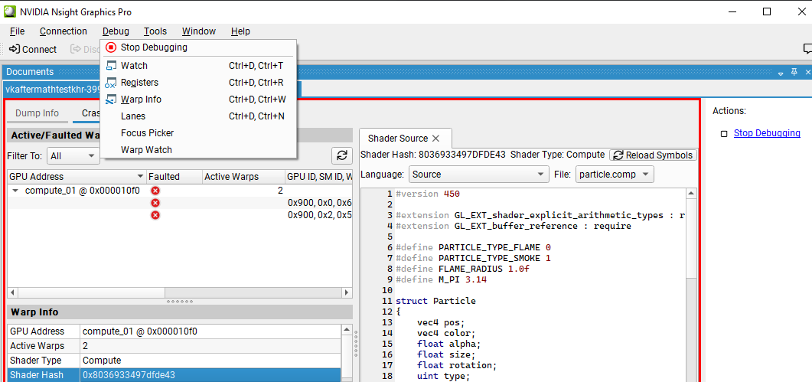The height and width of the screenshot is (382, 812).
Task: Choose Lanes from the Debug menu
Action: pos(198,116)
